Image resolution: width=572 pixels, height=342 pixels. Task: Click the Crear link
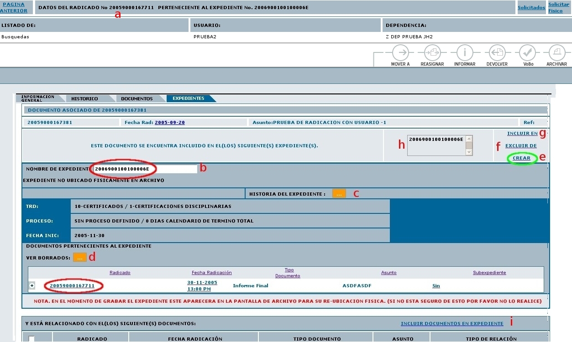point(522,158)
